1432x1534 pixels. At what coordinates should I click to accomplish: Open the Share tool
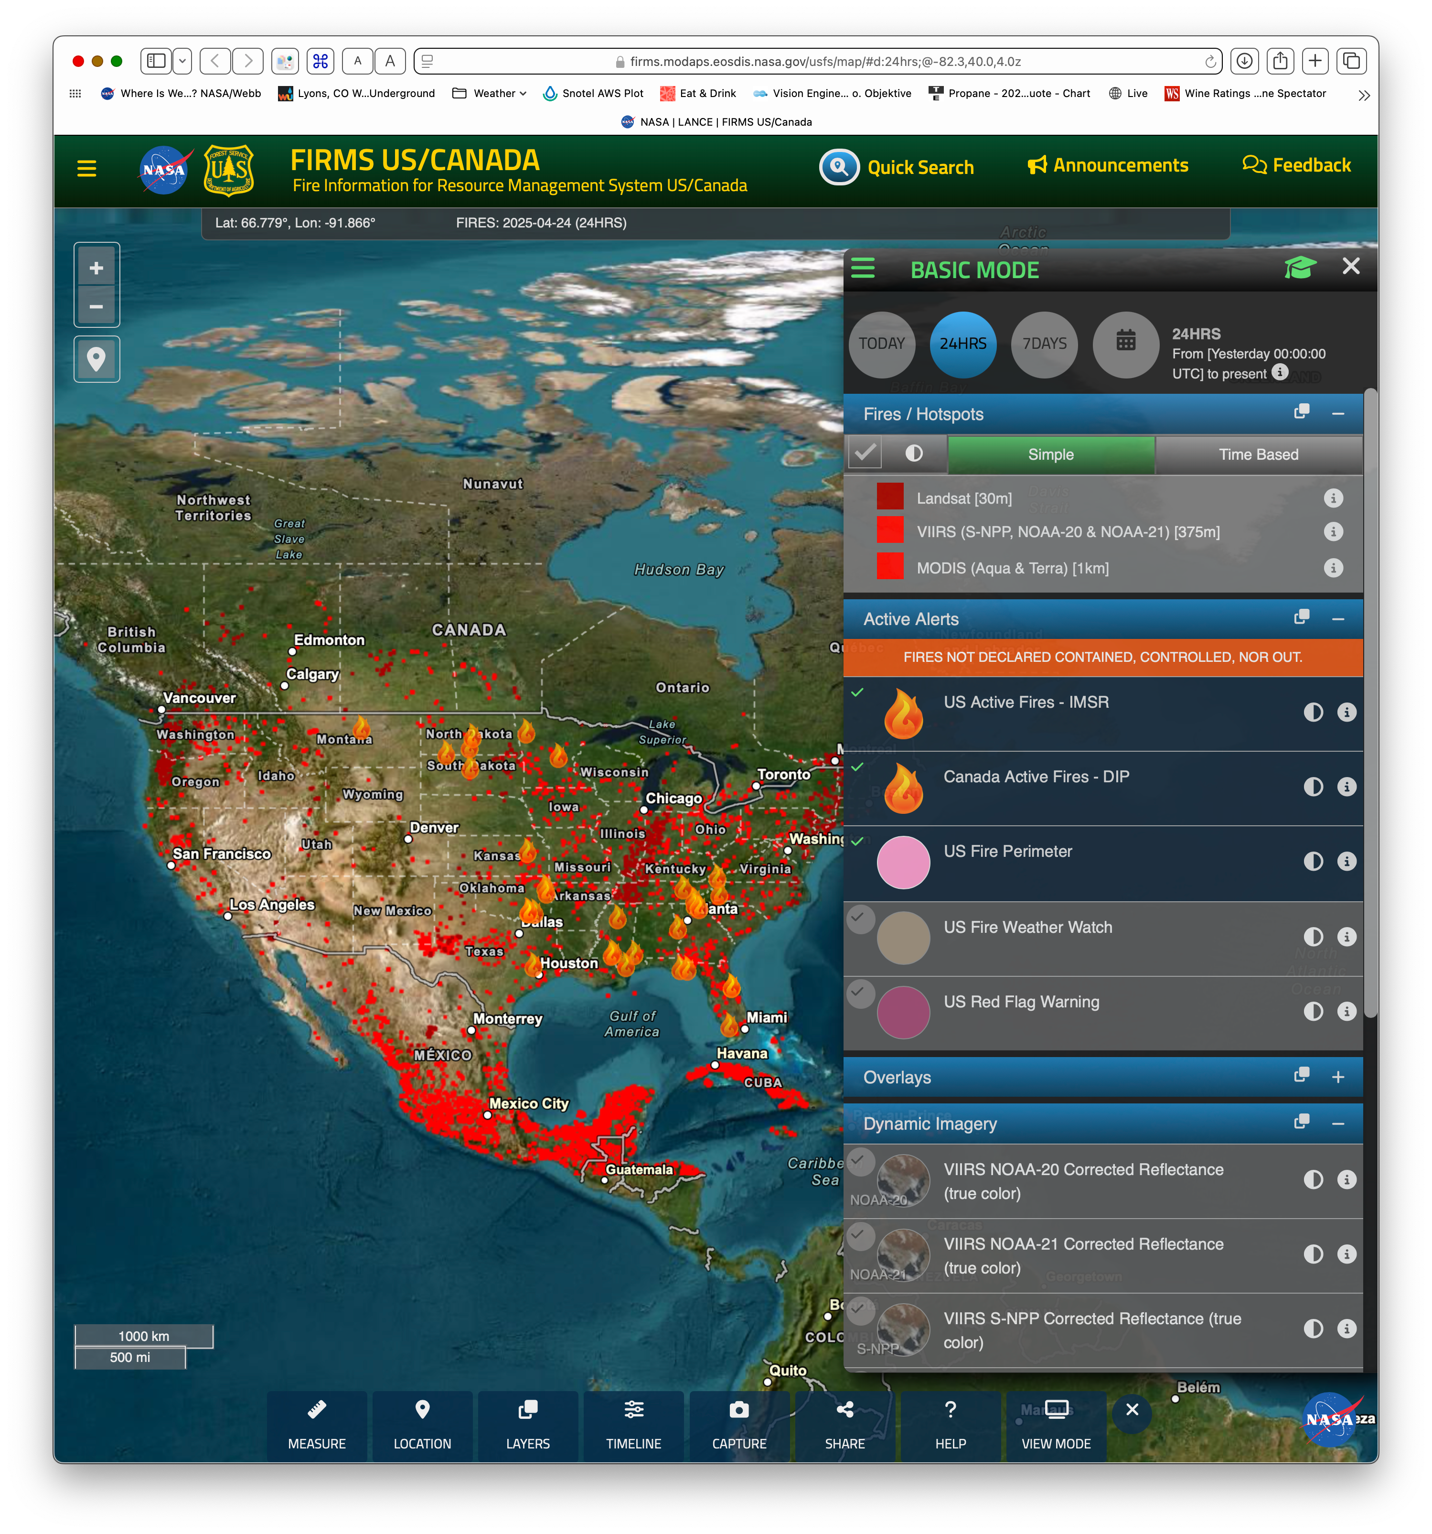844,1426
